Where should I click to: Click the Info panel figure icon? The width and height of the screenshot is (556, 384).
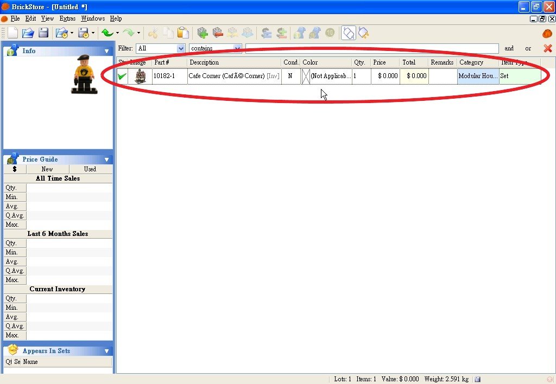[x=13, y=50]
